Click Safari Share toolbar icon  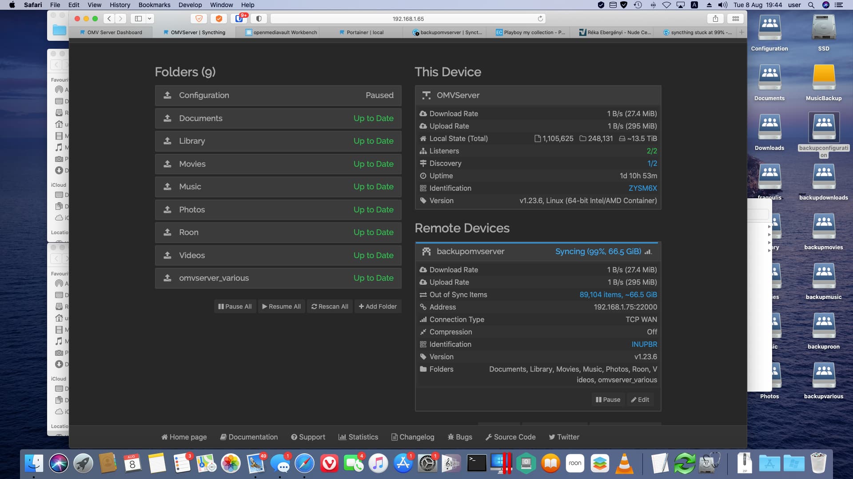715,19
